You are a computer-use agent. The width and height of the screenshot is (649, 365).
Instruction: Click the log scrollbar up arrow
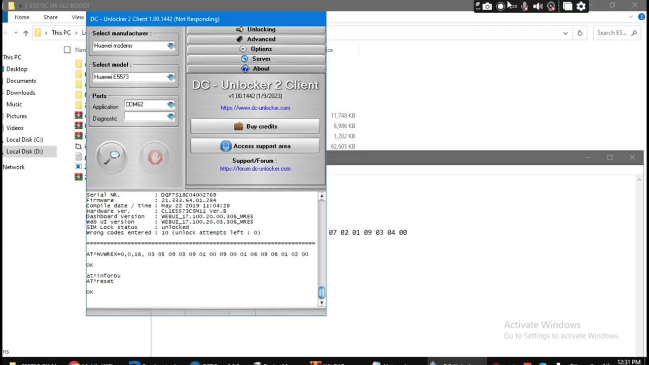click(x=321, y=196)
